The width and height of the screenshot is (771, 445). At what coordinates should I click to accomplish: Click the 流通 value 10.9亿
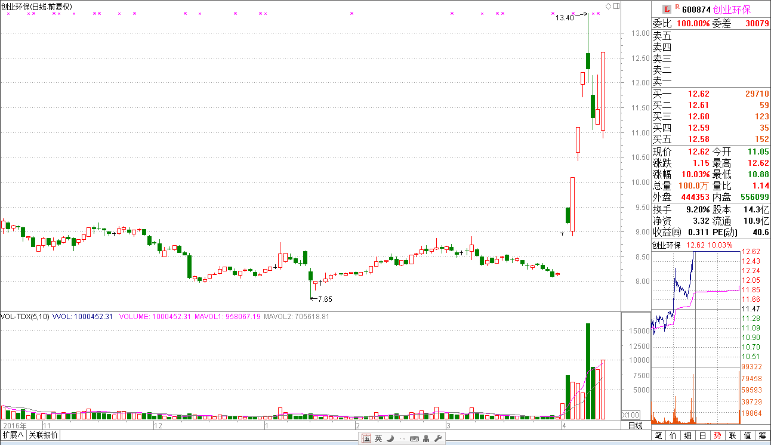(757, 221)
